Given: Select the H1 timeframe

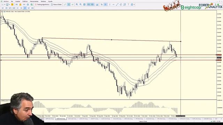Looking at the screenshot, I should pos(18,8).
